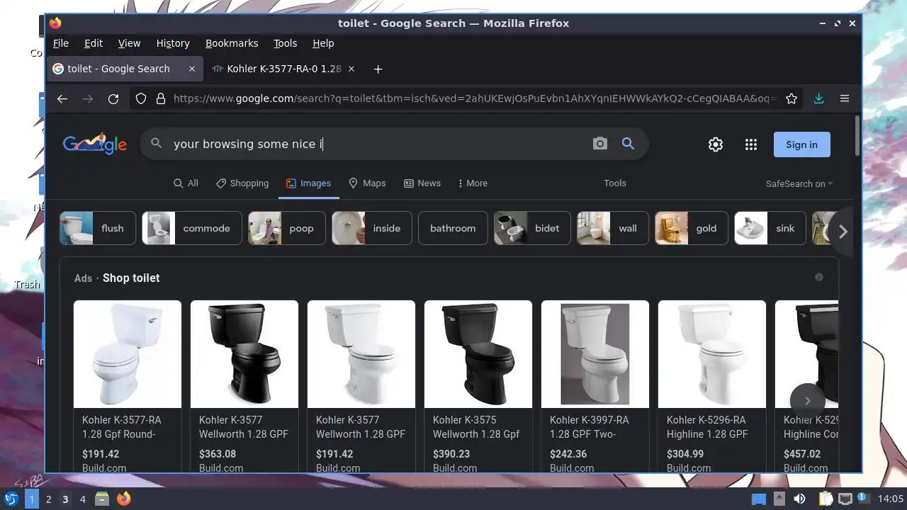The image size is (907, 510).
Task: Close the Kohler K-3577-RA-0 tab
Action: (351, 69)
